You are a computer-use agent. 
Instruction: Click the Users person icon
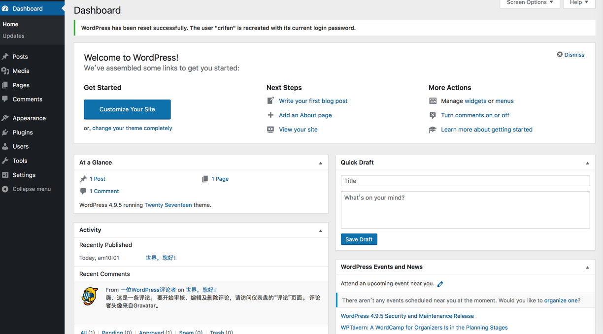click(5, 146)
